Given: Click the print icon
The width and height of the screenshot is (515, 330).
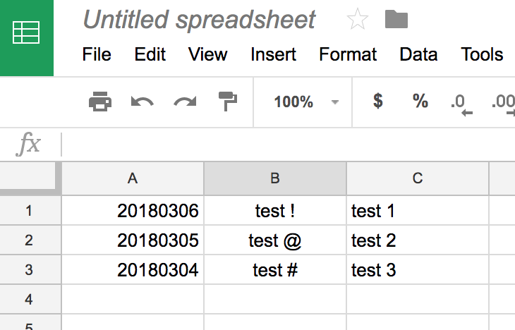Looking at the screenshot, I should coord(99,102).
